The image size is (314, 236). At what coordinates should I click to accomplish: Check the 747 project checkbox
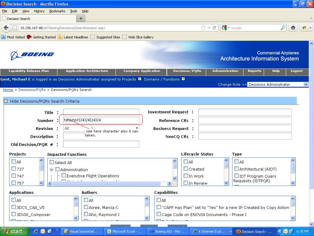(x=13, y=175)
